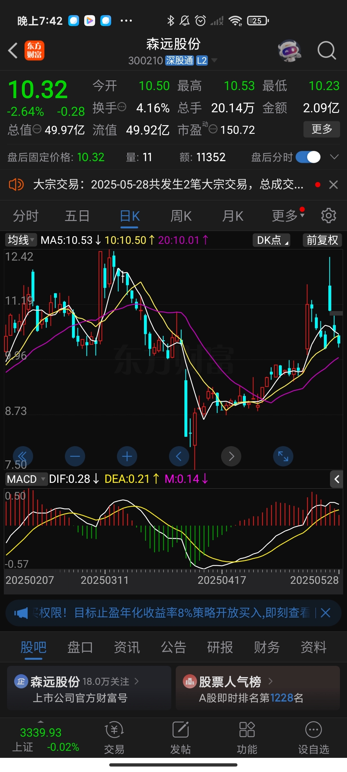Image resolution: width=347 pixels, height=772 pixels.
Task: Zoom in the K-line chart
Action: (127, 456)
